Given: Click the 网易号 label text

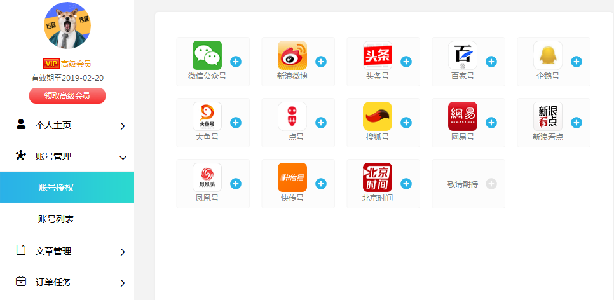Looking at the screenshot, I should (x=463, y=137).
